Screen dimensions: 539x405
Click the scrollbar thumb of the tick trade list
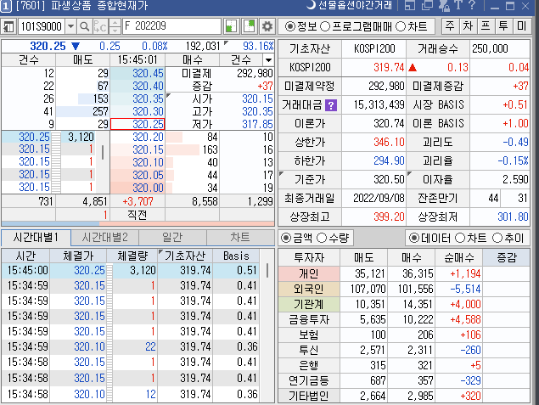103,152
